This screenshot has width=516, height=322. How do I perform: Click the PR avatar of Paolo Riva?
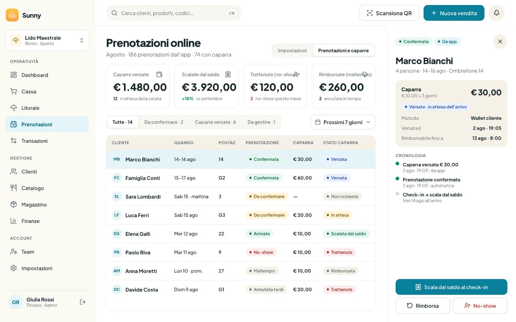pyautogui.click(x=117, y=252)
